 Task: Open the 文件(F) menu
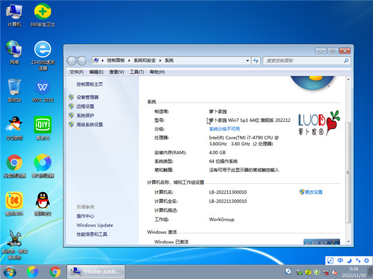tap(76, 72)
